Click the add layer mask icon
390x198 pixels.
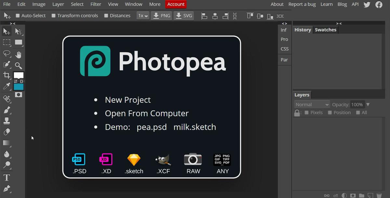(353, 195)
